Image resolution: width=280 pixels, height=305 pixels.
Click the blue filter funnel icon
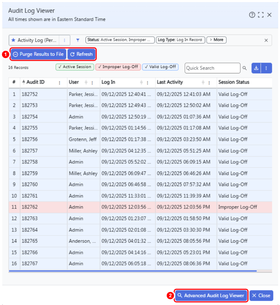click(78, 40)
